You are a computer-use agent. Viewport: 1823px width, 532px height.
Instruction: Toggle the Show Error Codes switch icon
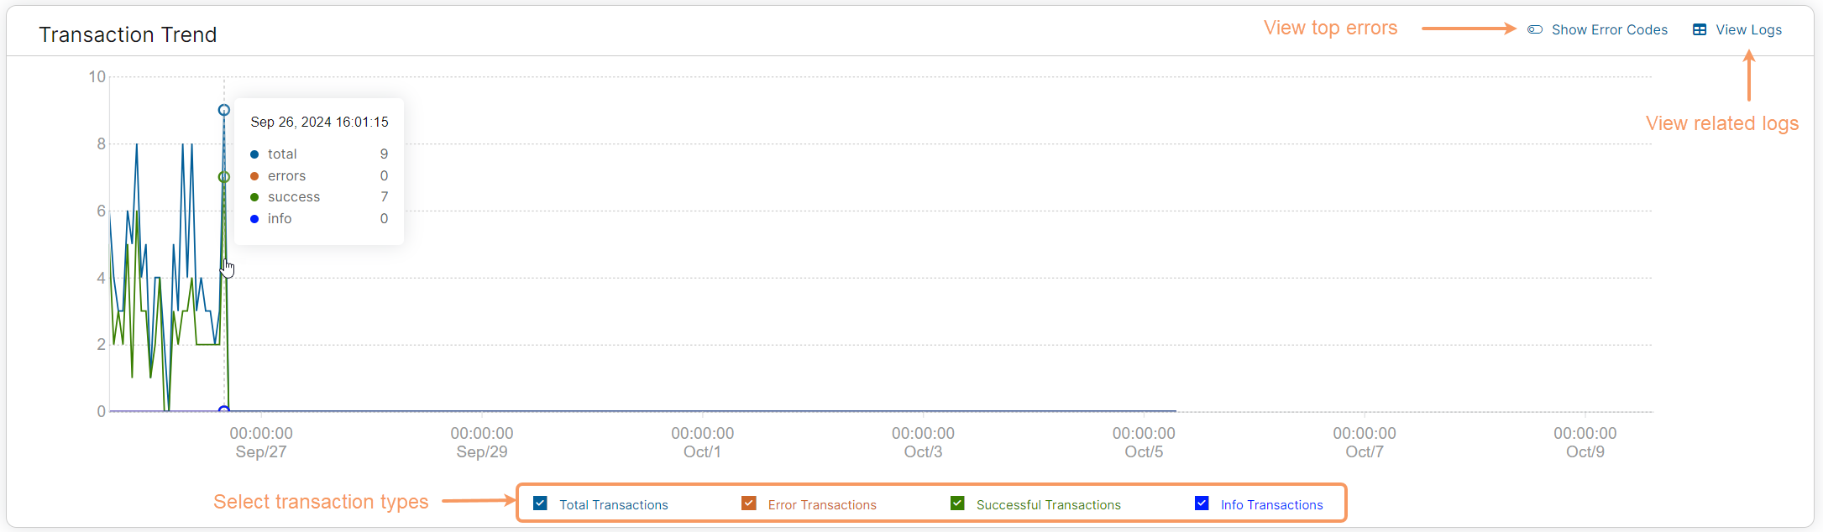click(x=1535, y=29)
